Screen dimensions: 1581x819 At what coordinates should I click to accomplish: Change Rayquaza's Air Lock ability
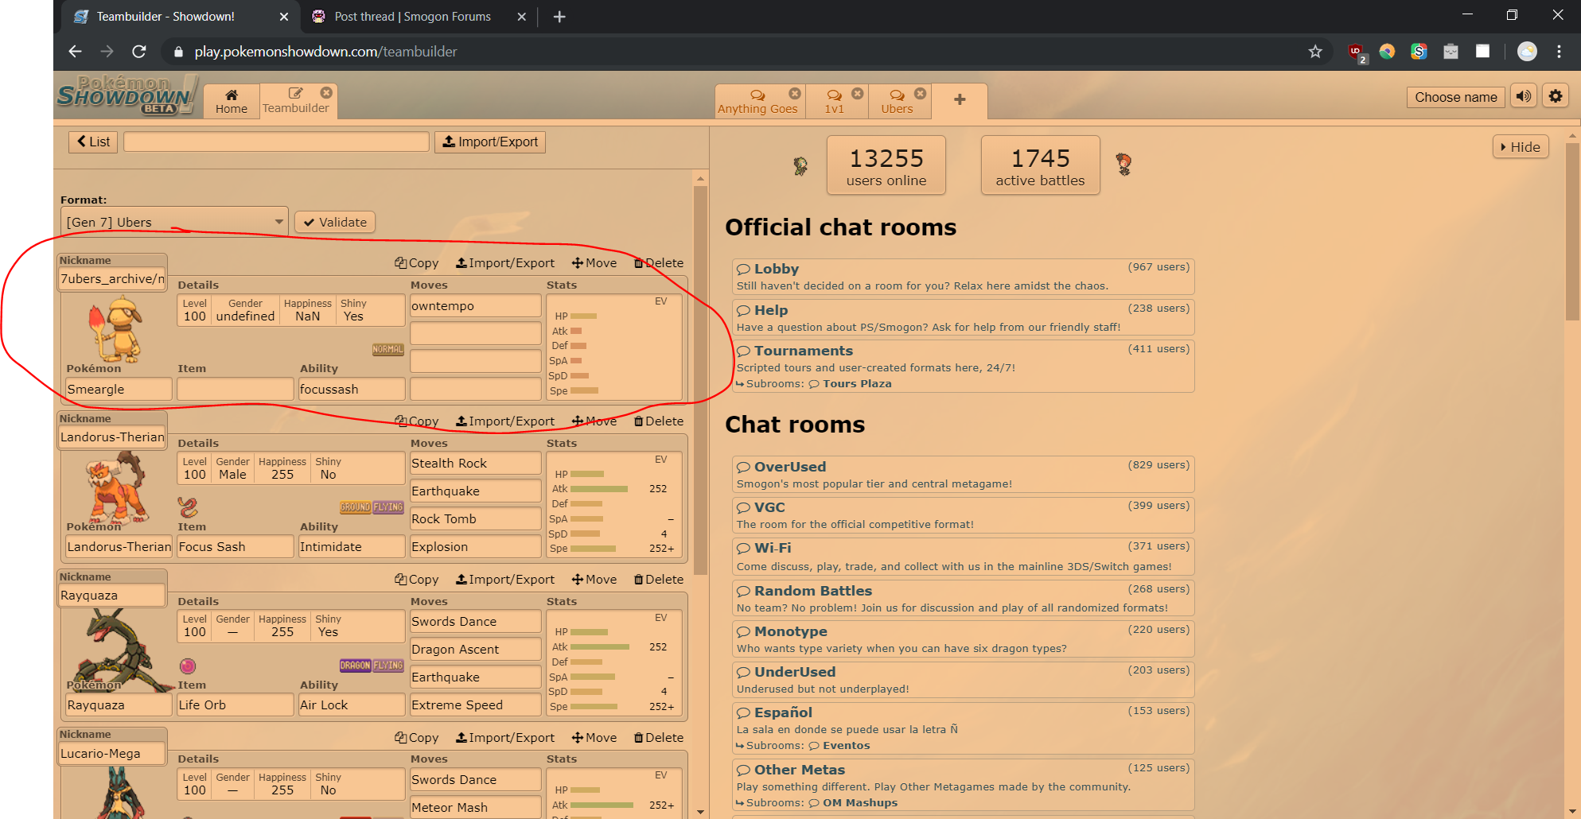pos(352,705)
